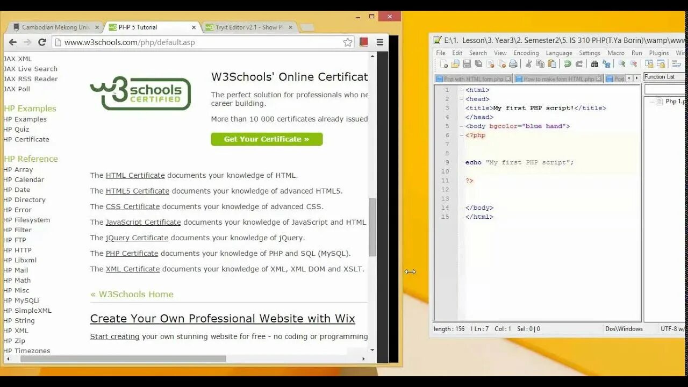Close Php with HTML form.php document tab

point(508,79)
